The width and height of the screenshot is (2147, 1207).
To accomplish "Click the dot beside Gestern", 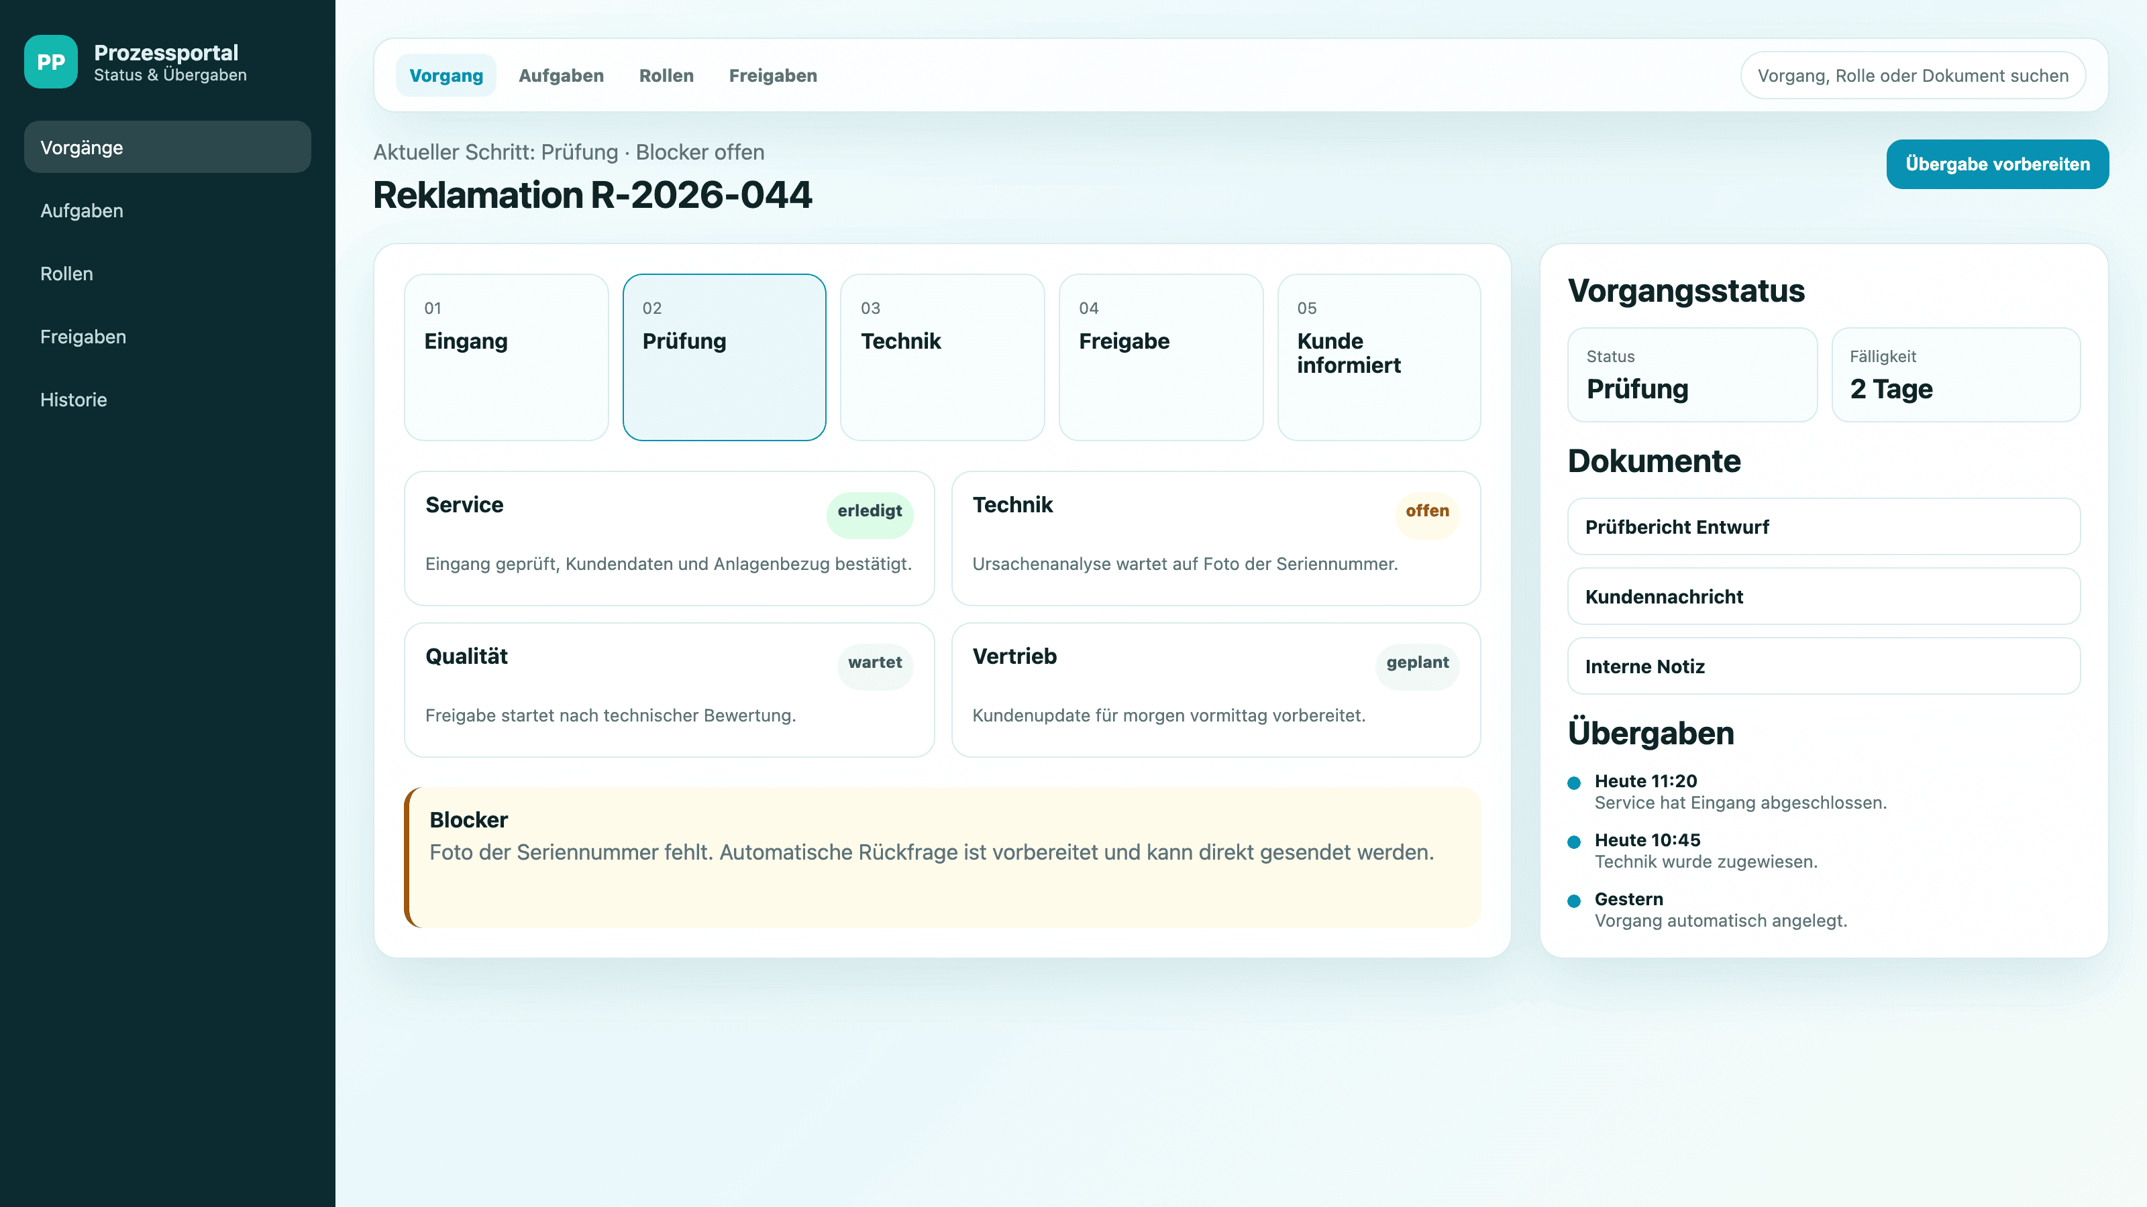I will (1573, 901).
